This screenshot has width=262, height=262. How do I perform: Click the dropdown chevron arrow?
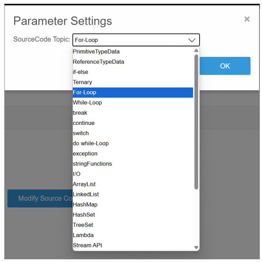(x=191, y=40)
